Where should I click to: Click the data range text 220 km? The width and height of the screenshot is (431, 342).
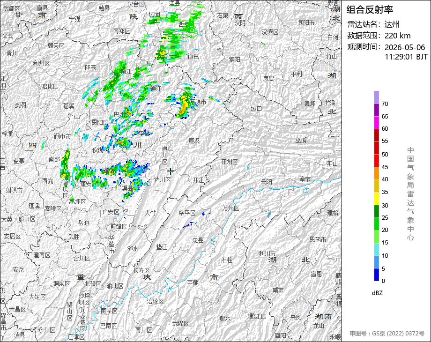click(x=397, y=36)
